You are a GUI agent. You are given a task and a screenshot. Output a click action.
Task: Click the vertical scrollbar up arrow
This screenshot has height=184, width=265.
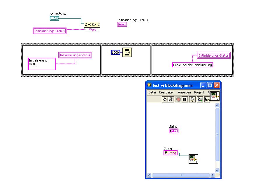217,105
